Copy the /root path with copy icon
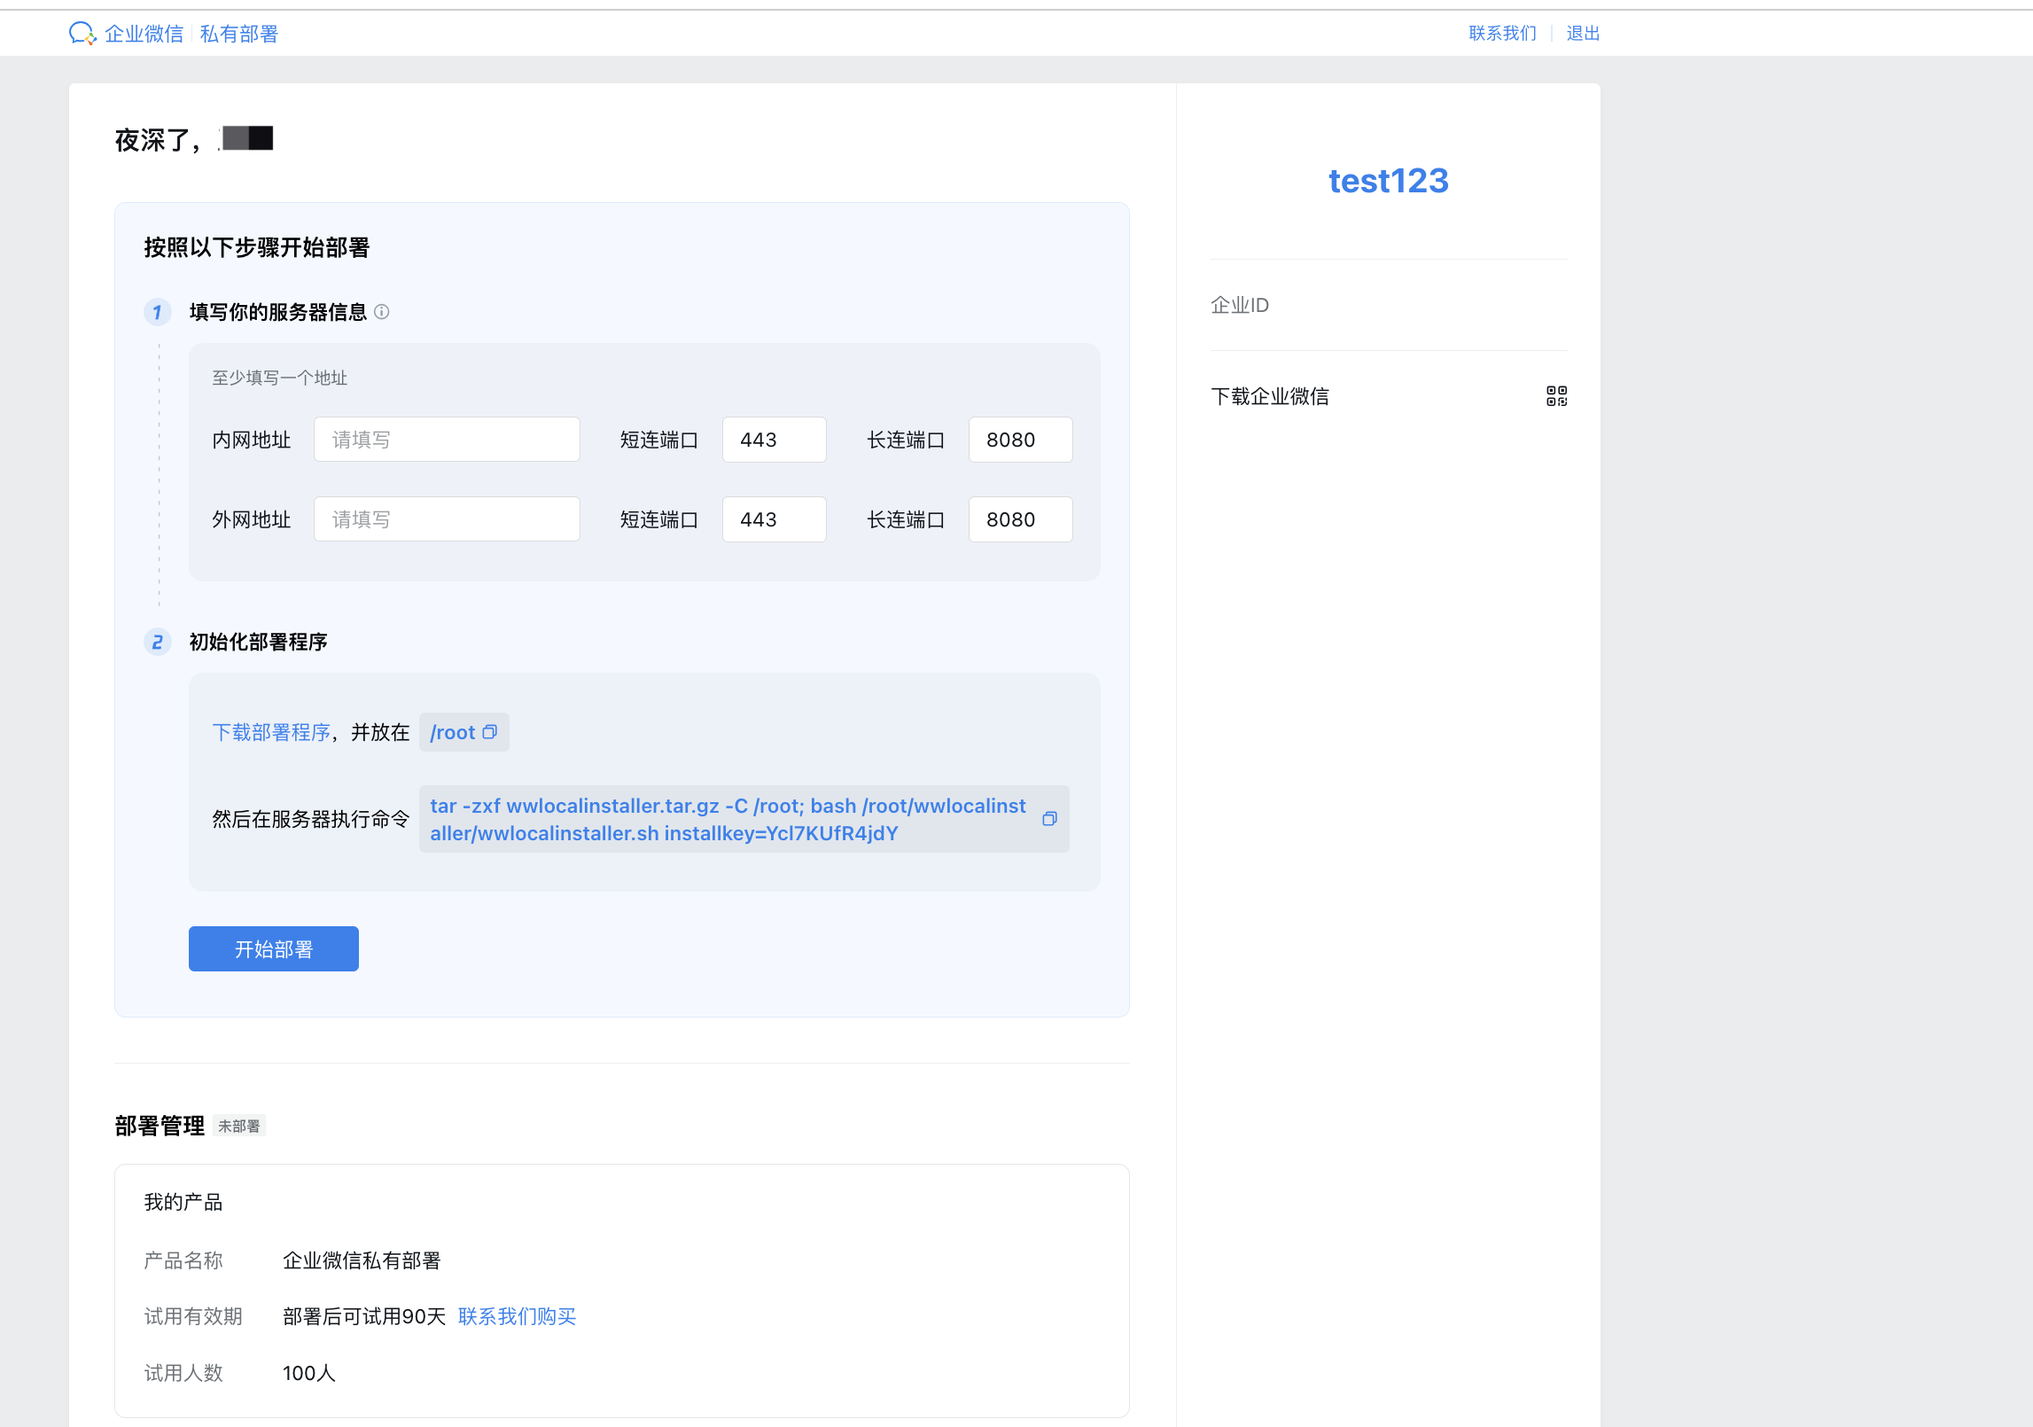 click(x=490, y=732)
